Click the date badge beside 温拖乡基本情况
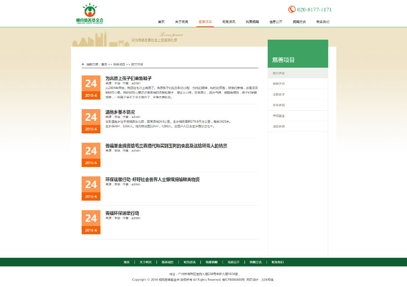The image size is (407, 287). [91, 121]
